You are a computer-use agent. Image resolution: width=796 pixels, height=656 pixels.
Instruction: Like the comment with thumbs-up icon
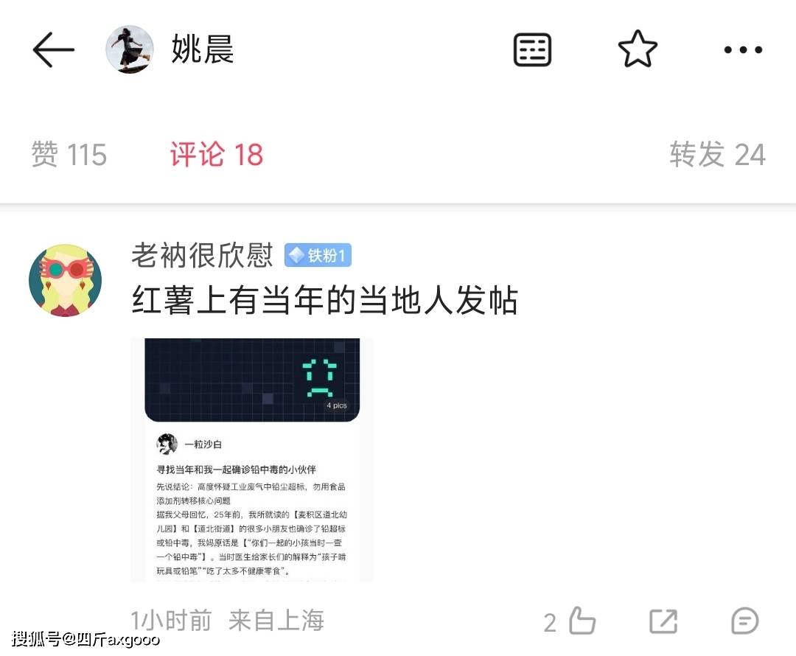pos(582,621)
